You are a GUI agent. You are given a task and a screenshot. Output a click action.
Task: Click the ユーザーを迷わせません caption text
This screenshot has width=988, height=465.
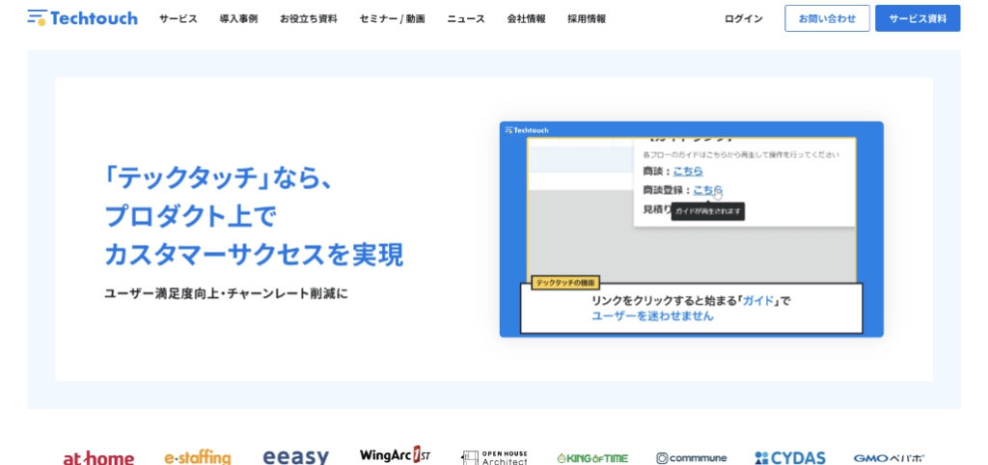click(653, 316)
